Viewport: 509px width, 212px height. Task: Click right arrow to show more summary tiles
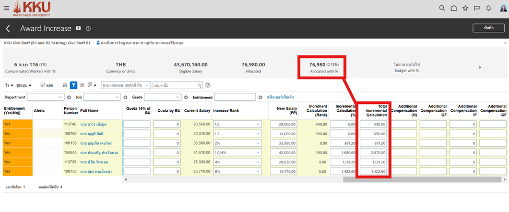click(x=480, y=67)
